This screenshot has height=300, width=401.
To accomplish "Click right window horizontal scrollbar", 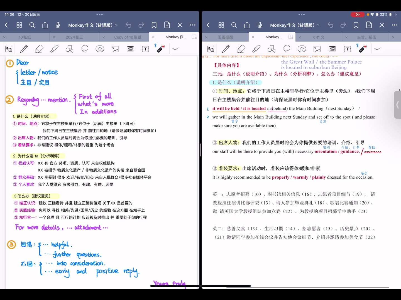I will pyautogui.click(x=308, y=287).
